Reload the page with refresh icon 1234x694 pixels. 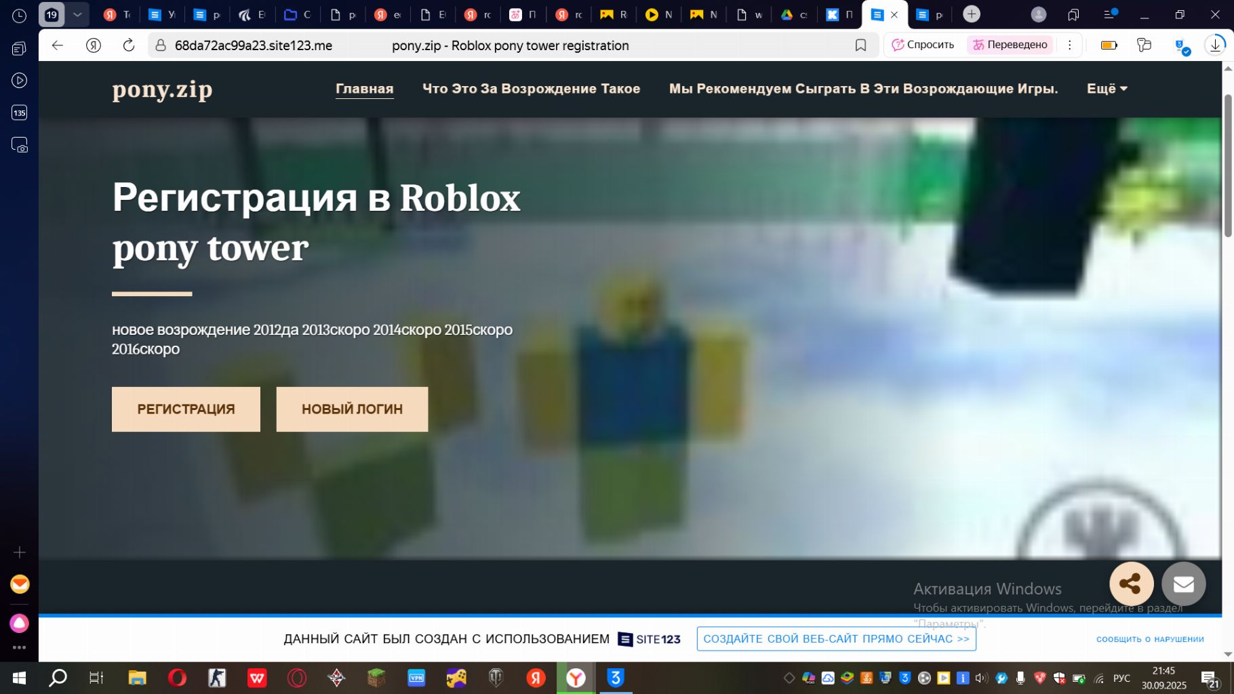point(128,45)
